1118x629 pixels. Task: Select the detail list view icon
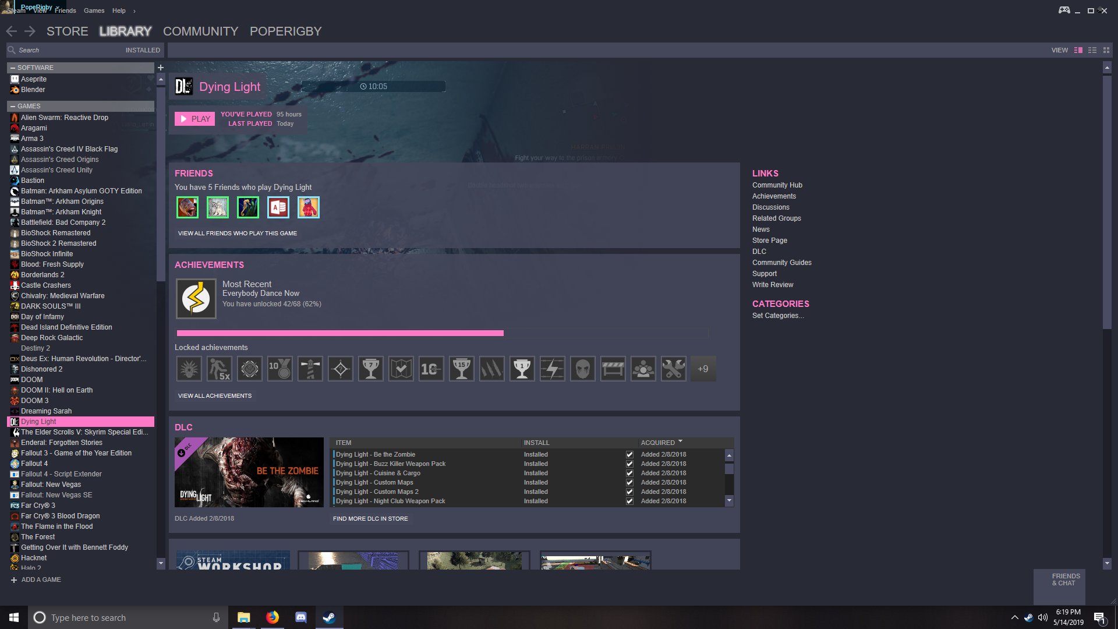(1078, 50)
